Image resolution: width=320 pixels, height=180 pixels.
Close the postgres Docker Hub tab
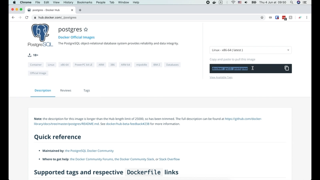point(72,10)
